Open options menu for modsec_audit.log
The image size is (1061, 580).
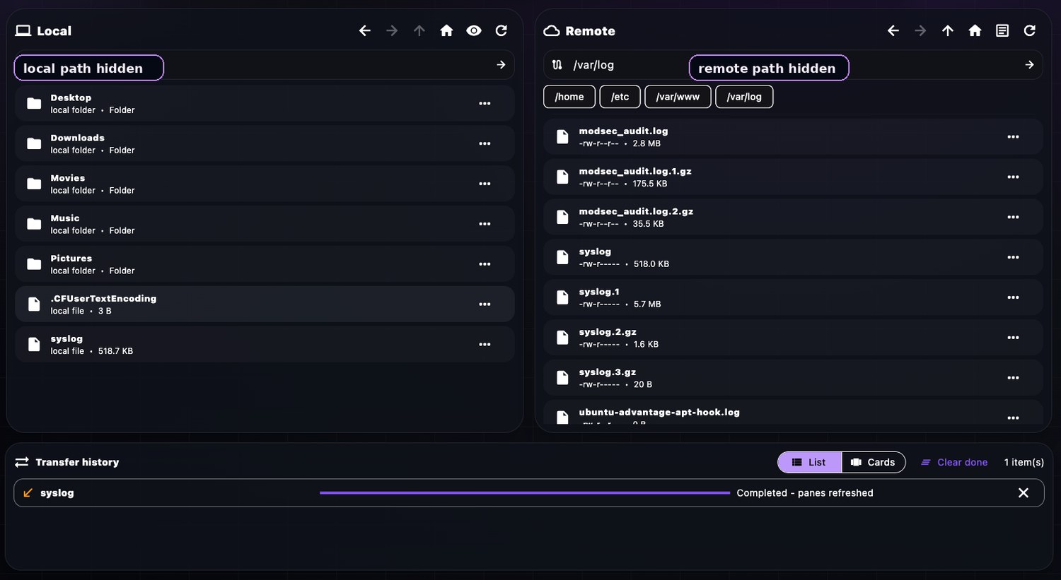pyautogui.click(x=1013, y=137)
